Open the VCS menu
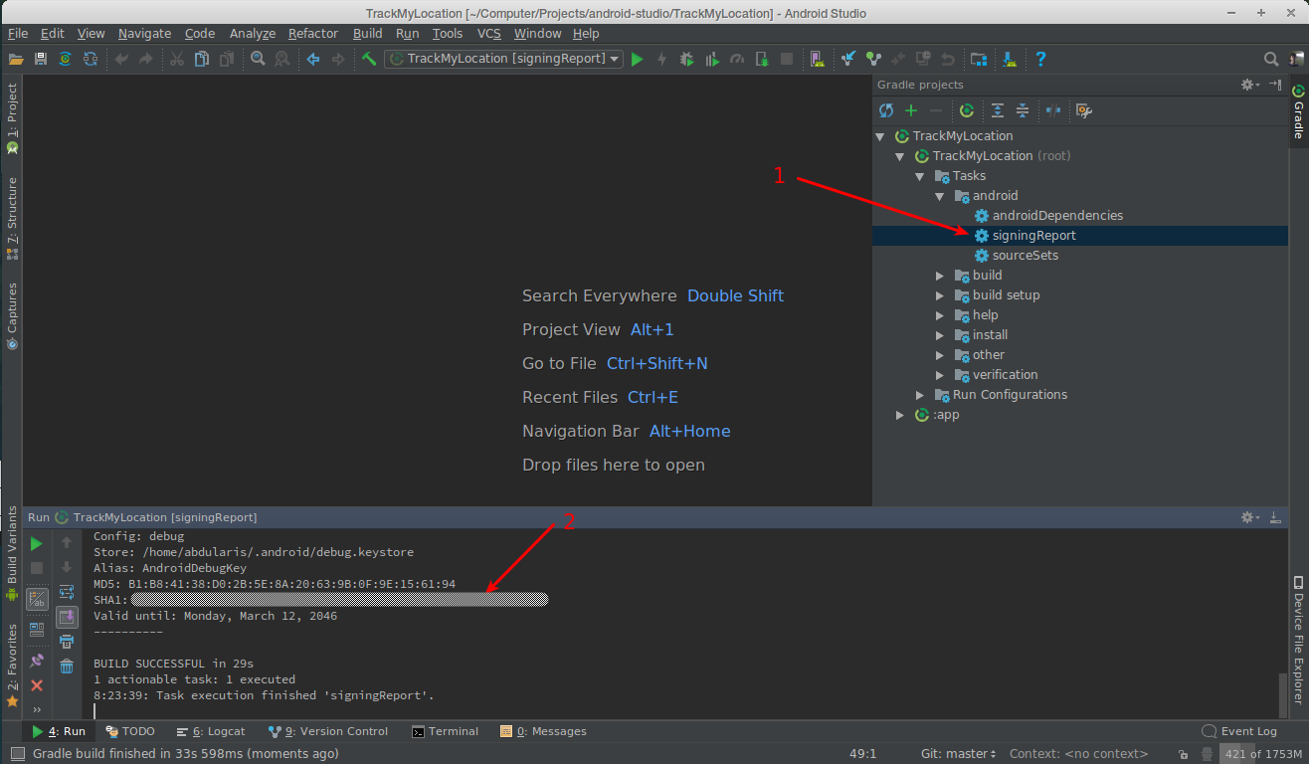1309x764 pixels. [488, 33]
